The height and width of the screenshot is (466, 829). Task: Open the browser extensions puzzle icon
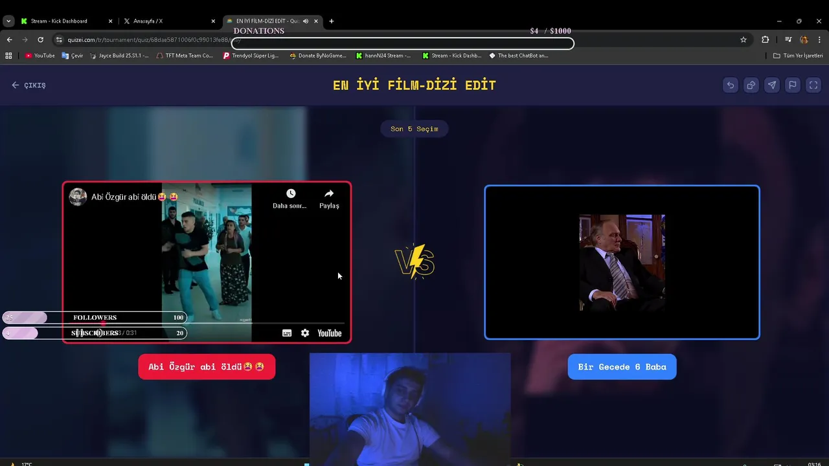[x=766, y=39]
